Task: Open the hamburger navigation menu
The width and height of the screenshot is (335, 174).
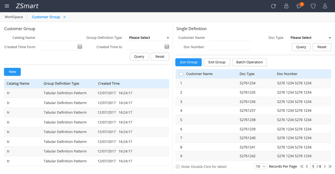Action: [7, 6]
